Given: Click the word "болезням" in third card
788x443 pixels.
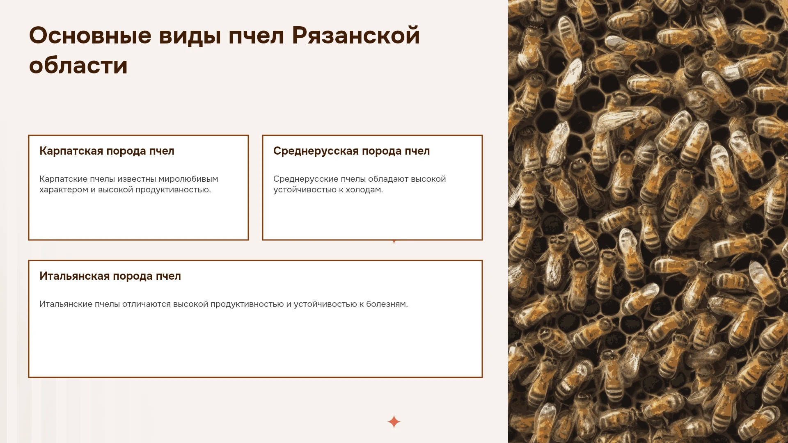Looking at the screenshot, I should coord(387,304).
